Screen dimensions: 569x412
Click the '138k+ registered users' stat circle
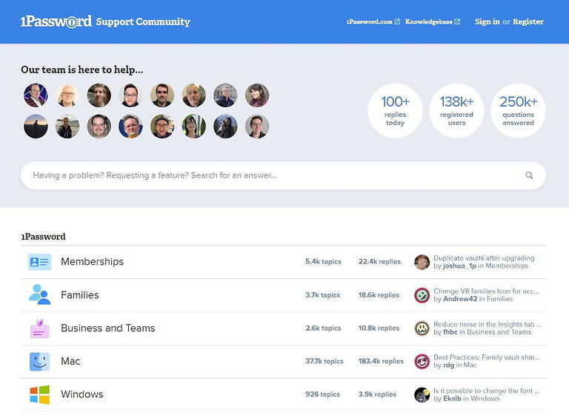(x=456, y=110)
